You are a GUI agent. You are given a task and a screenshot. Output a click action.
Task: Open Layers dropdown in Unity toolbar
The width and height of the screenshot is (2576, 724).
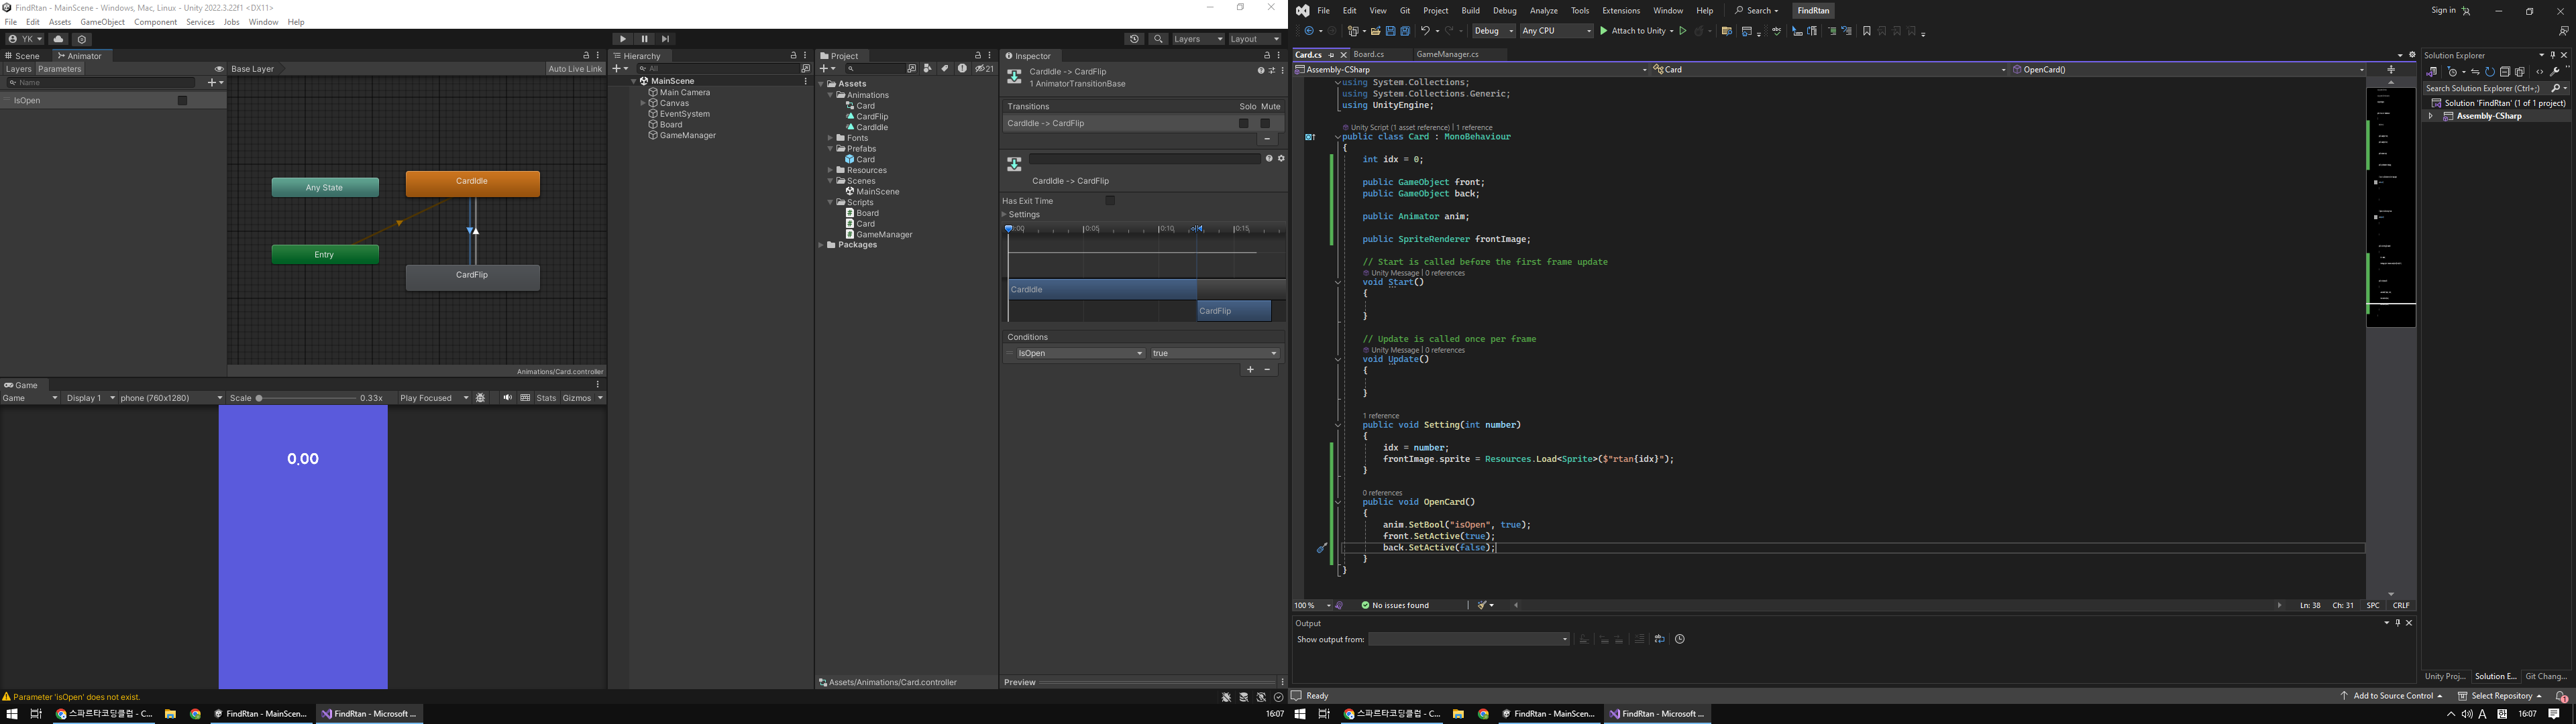[x=1198, y=39]
